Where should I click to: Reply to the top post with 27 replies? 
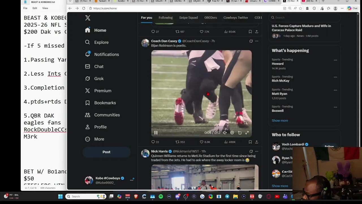pos(155,32)
